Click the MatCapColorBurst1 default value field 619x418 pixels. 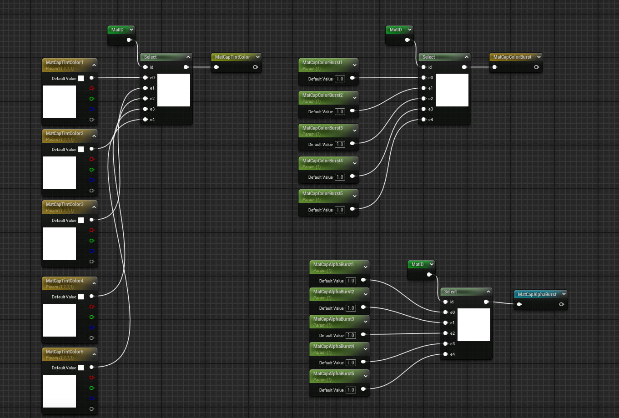tap(340, 79)
